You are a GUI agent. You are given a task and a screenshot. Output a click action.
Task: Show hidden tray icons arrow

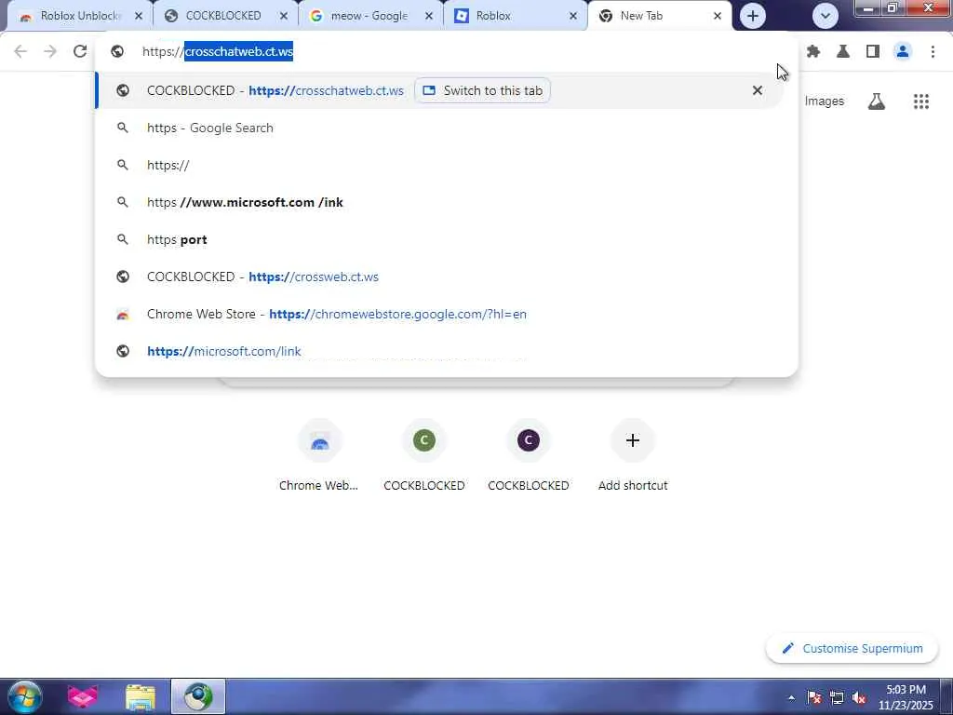(791, 697)
